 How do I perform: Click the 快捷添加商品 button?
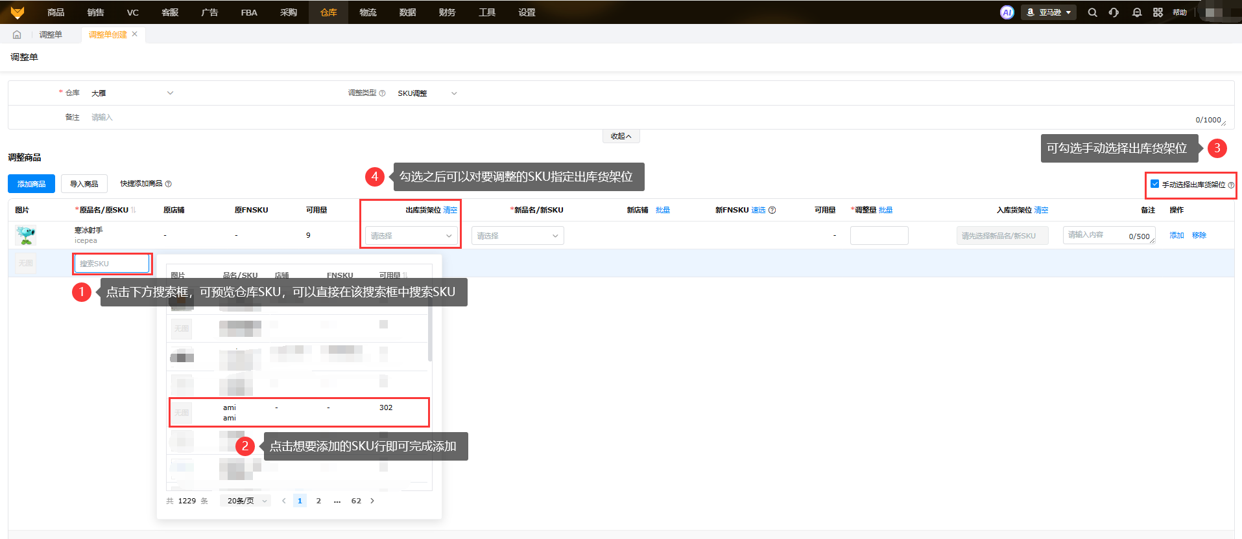(x=141, y=184)
